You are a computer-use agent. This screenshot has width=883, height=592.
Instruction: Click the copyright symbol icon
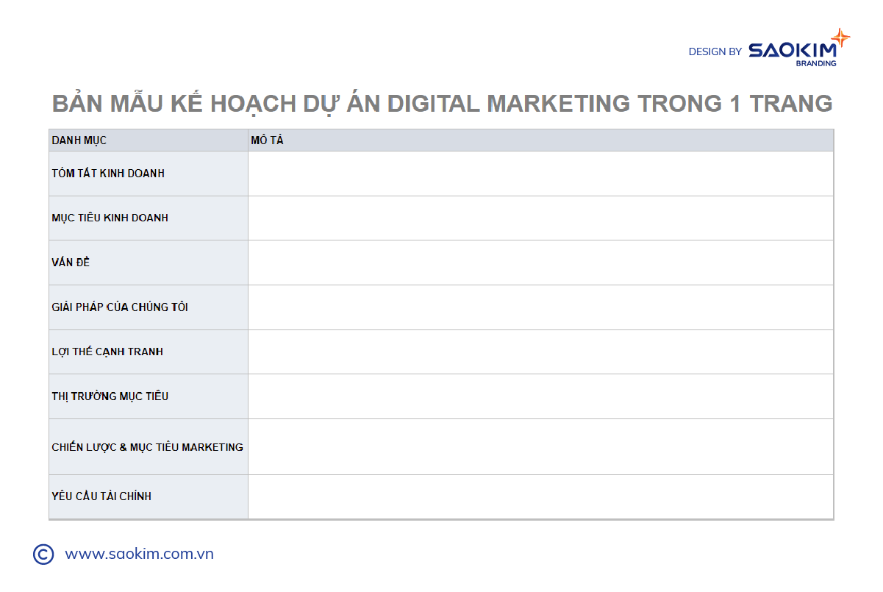[43, 554]
